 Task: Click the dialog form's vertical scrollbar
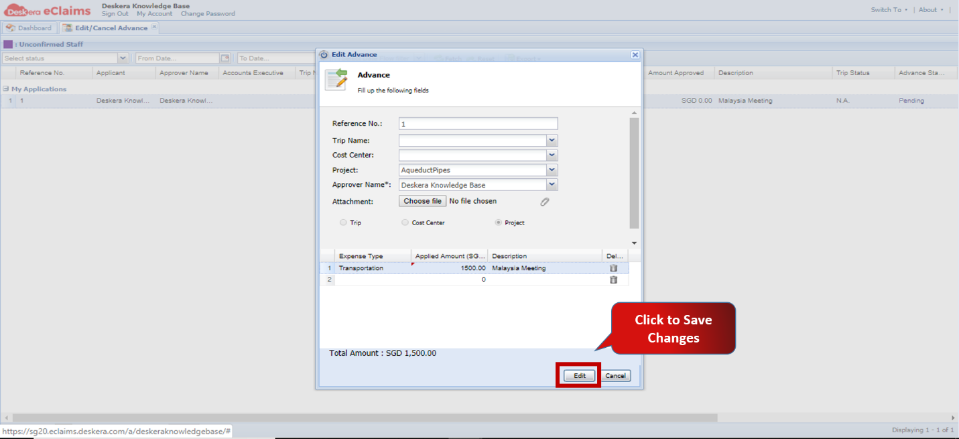(634, 173)
